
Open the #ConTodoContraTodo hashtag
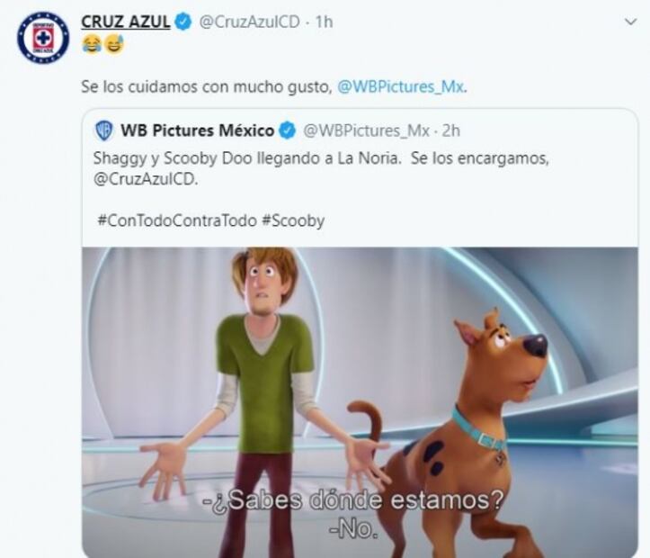coord(177,220)
